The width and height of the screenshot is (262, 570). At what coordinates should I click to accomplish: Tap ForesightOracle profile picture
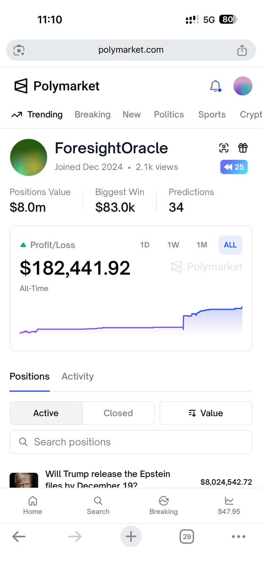pyautogui.click(x=28, y=158)
